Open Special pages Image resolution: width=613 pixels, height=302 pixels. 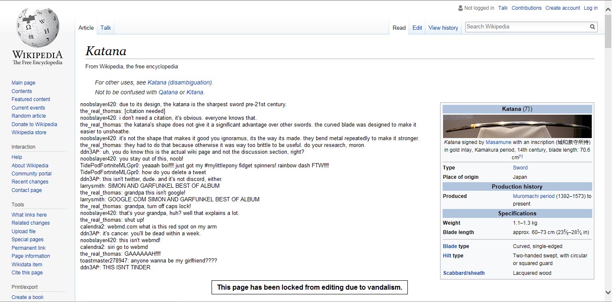(28, 240)
